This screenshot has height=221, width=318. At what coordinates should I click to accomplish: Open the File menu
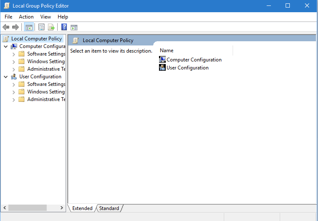coord(8,17)
